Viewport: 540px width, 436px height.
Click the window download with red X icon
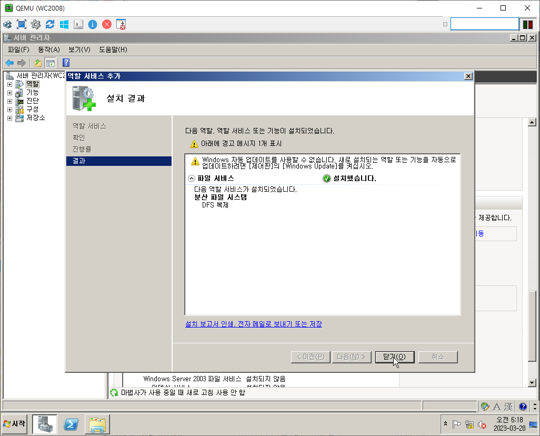pos(121,24)
